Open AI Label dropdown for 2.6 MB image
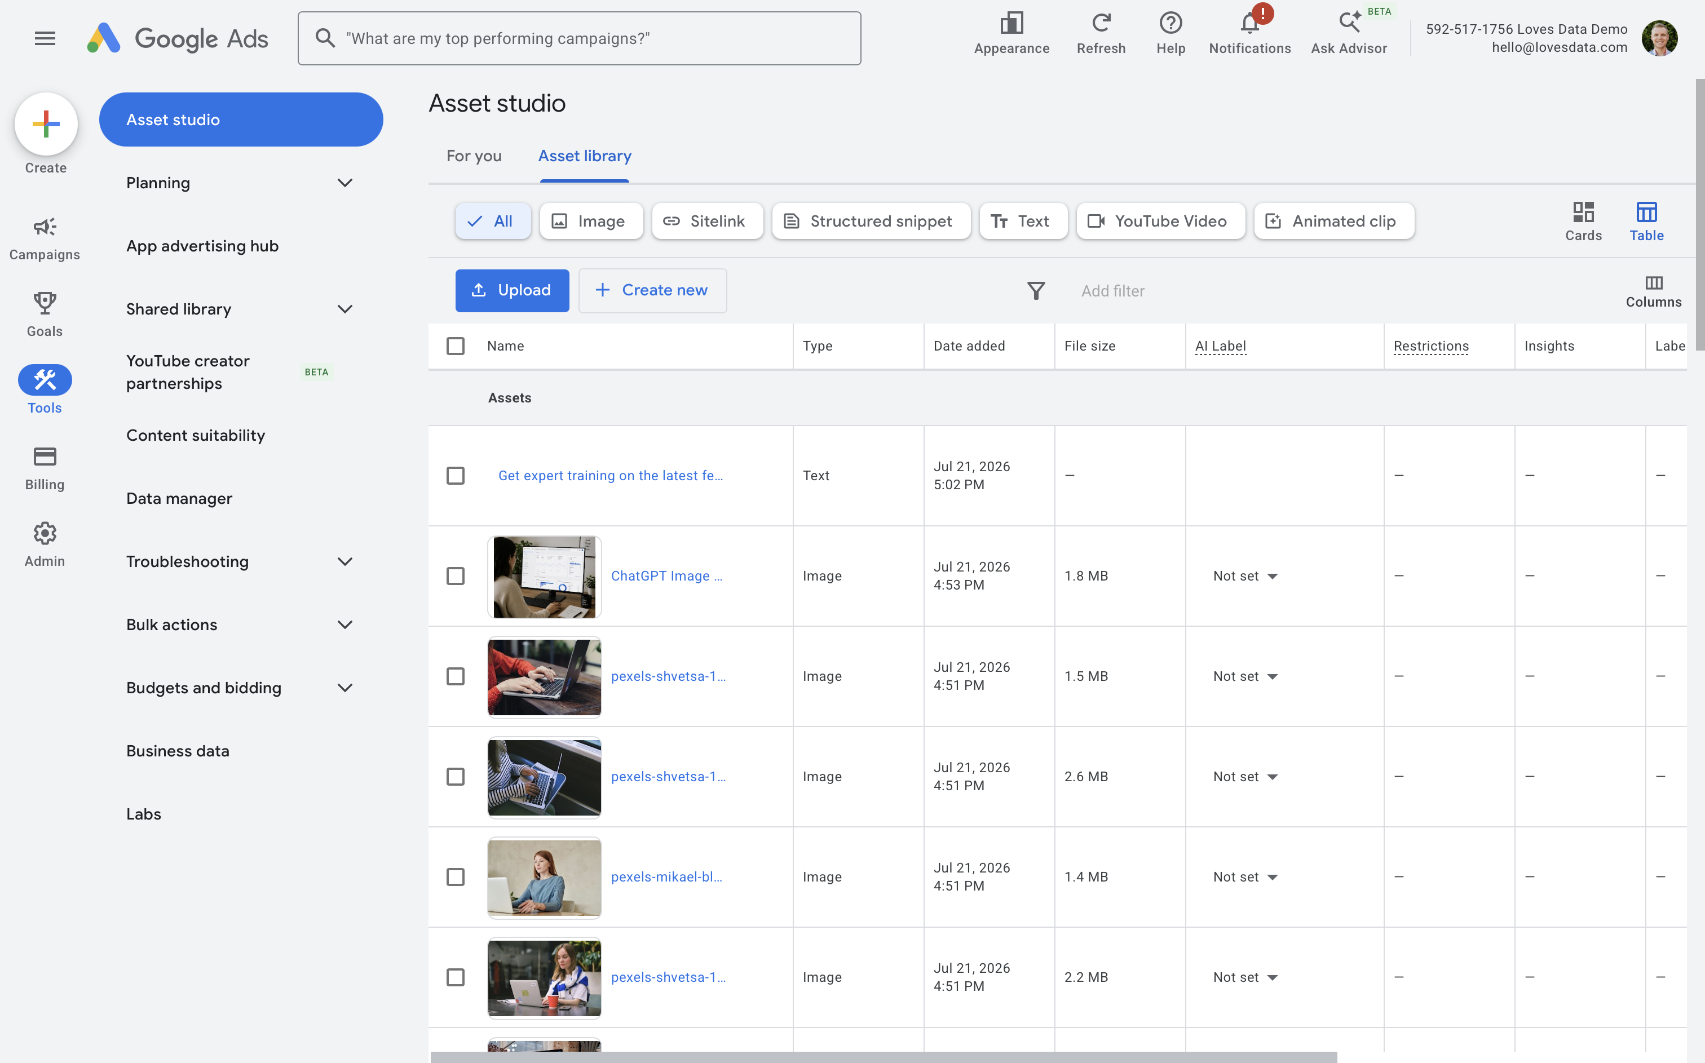Image resolution: width=1705 pixels, height=1063 pixels. [x=1245, y=777]
